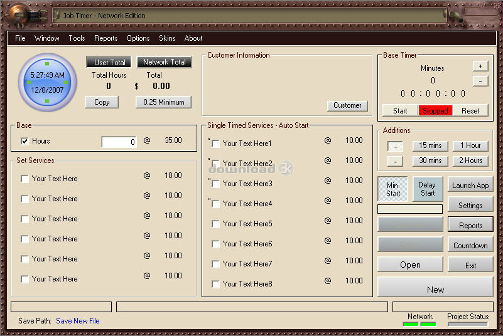
Task: Check the Your Text Here8 checkbox
Action: (216, 284)
